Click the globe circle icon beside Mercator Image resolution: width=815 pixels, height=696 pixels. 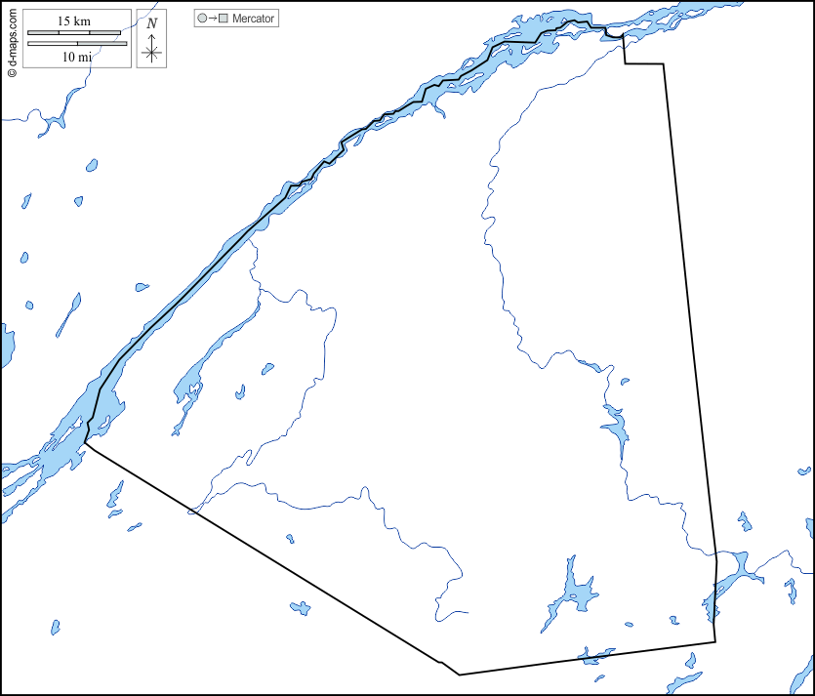coord(201,19)
